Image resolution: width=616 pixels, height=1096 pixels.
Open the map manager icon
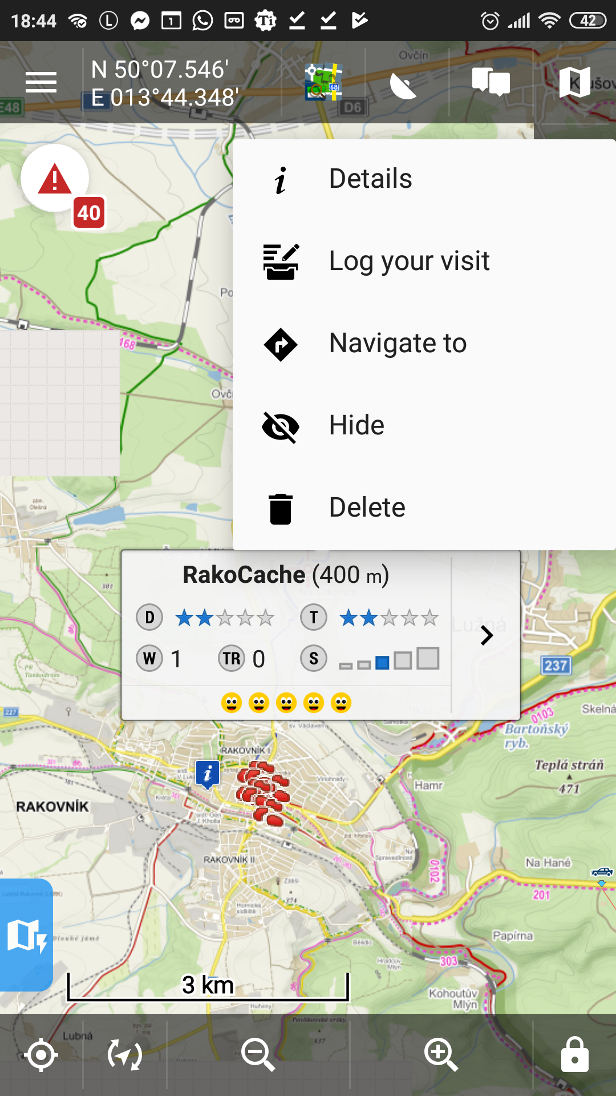coord(574,83)
